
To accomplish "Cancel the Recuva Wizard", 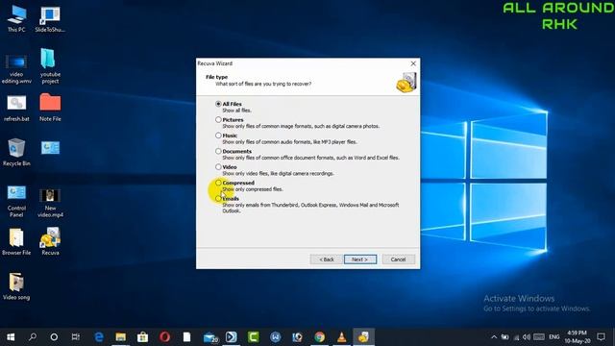I will pos(398,259).
